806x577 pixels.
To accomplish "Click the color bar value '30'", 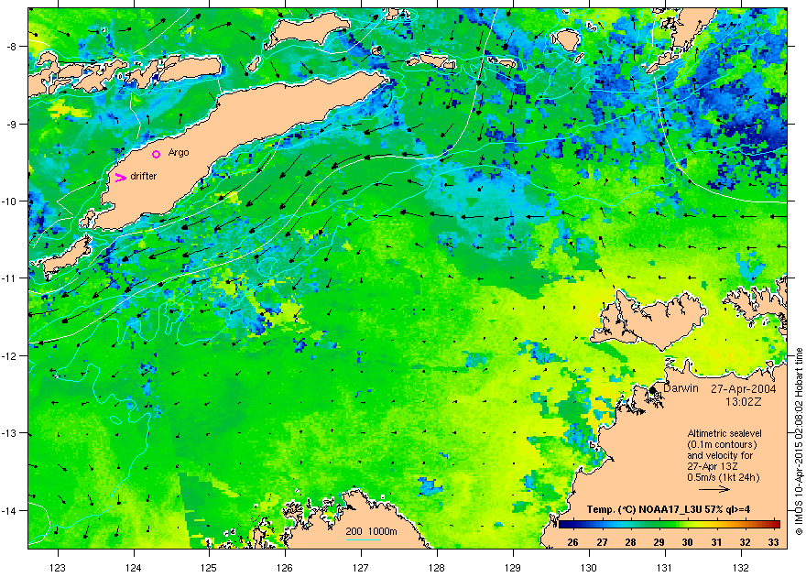I will point(687,541).
